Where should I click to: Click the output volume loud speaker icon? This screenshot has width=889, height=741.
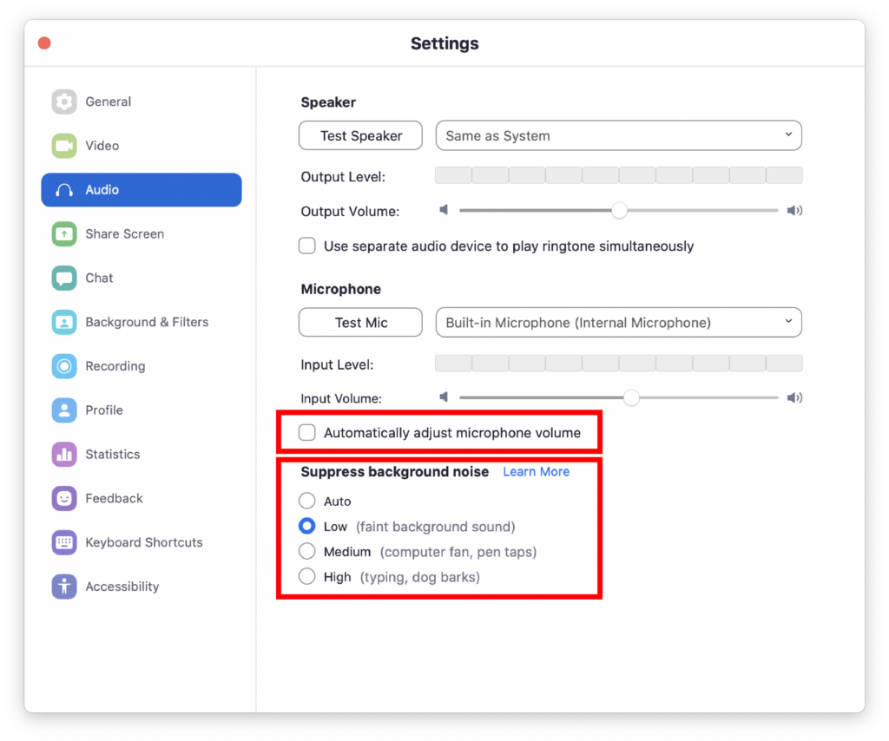(x=794, y=211)
